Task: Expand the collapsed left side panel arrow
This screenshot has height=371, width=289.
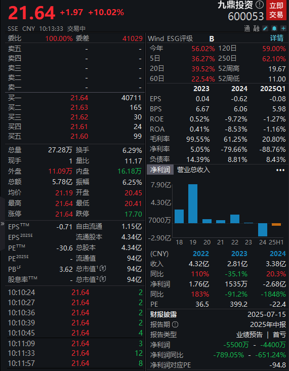Action: pos(3,224)
